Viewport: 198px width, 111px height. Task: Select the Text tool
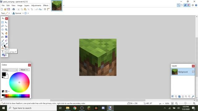click(2, 51)
